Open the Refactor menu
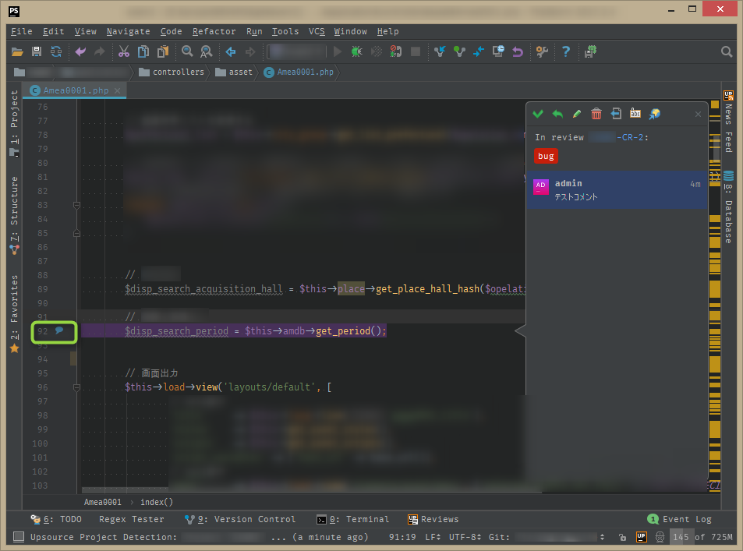This screenshot has width=743, height=551. (214, 31)
